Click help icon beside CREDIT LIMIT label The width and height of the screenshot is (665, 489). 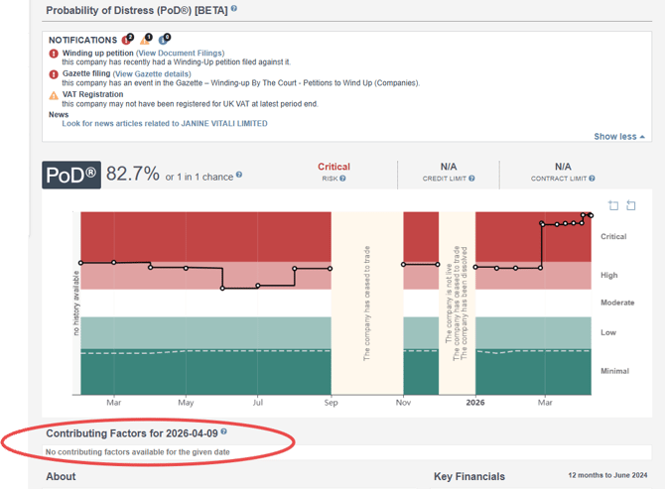tap(472, 179)
